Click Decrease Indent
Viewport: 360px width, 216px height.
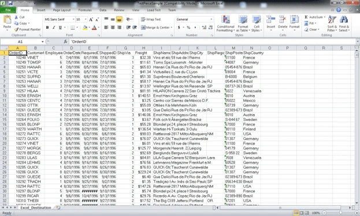[128, 28]
